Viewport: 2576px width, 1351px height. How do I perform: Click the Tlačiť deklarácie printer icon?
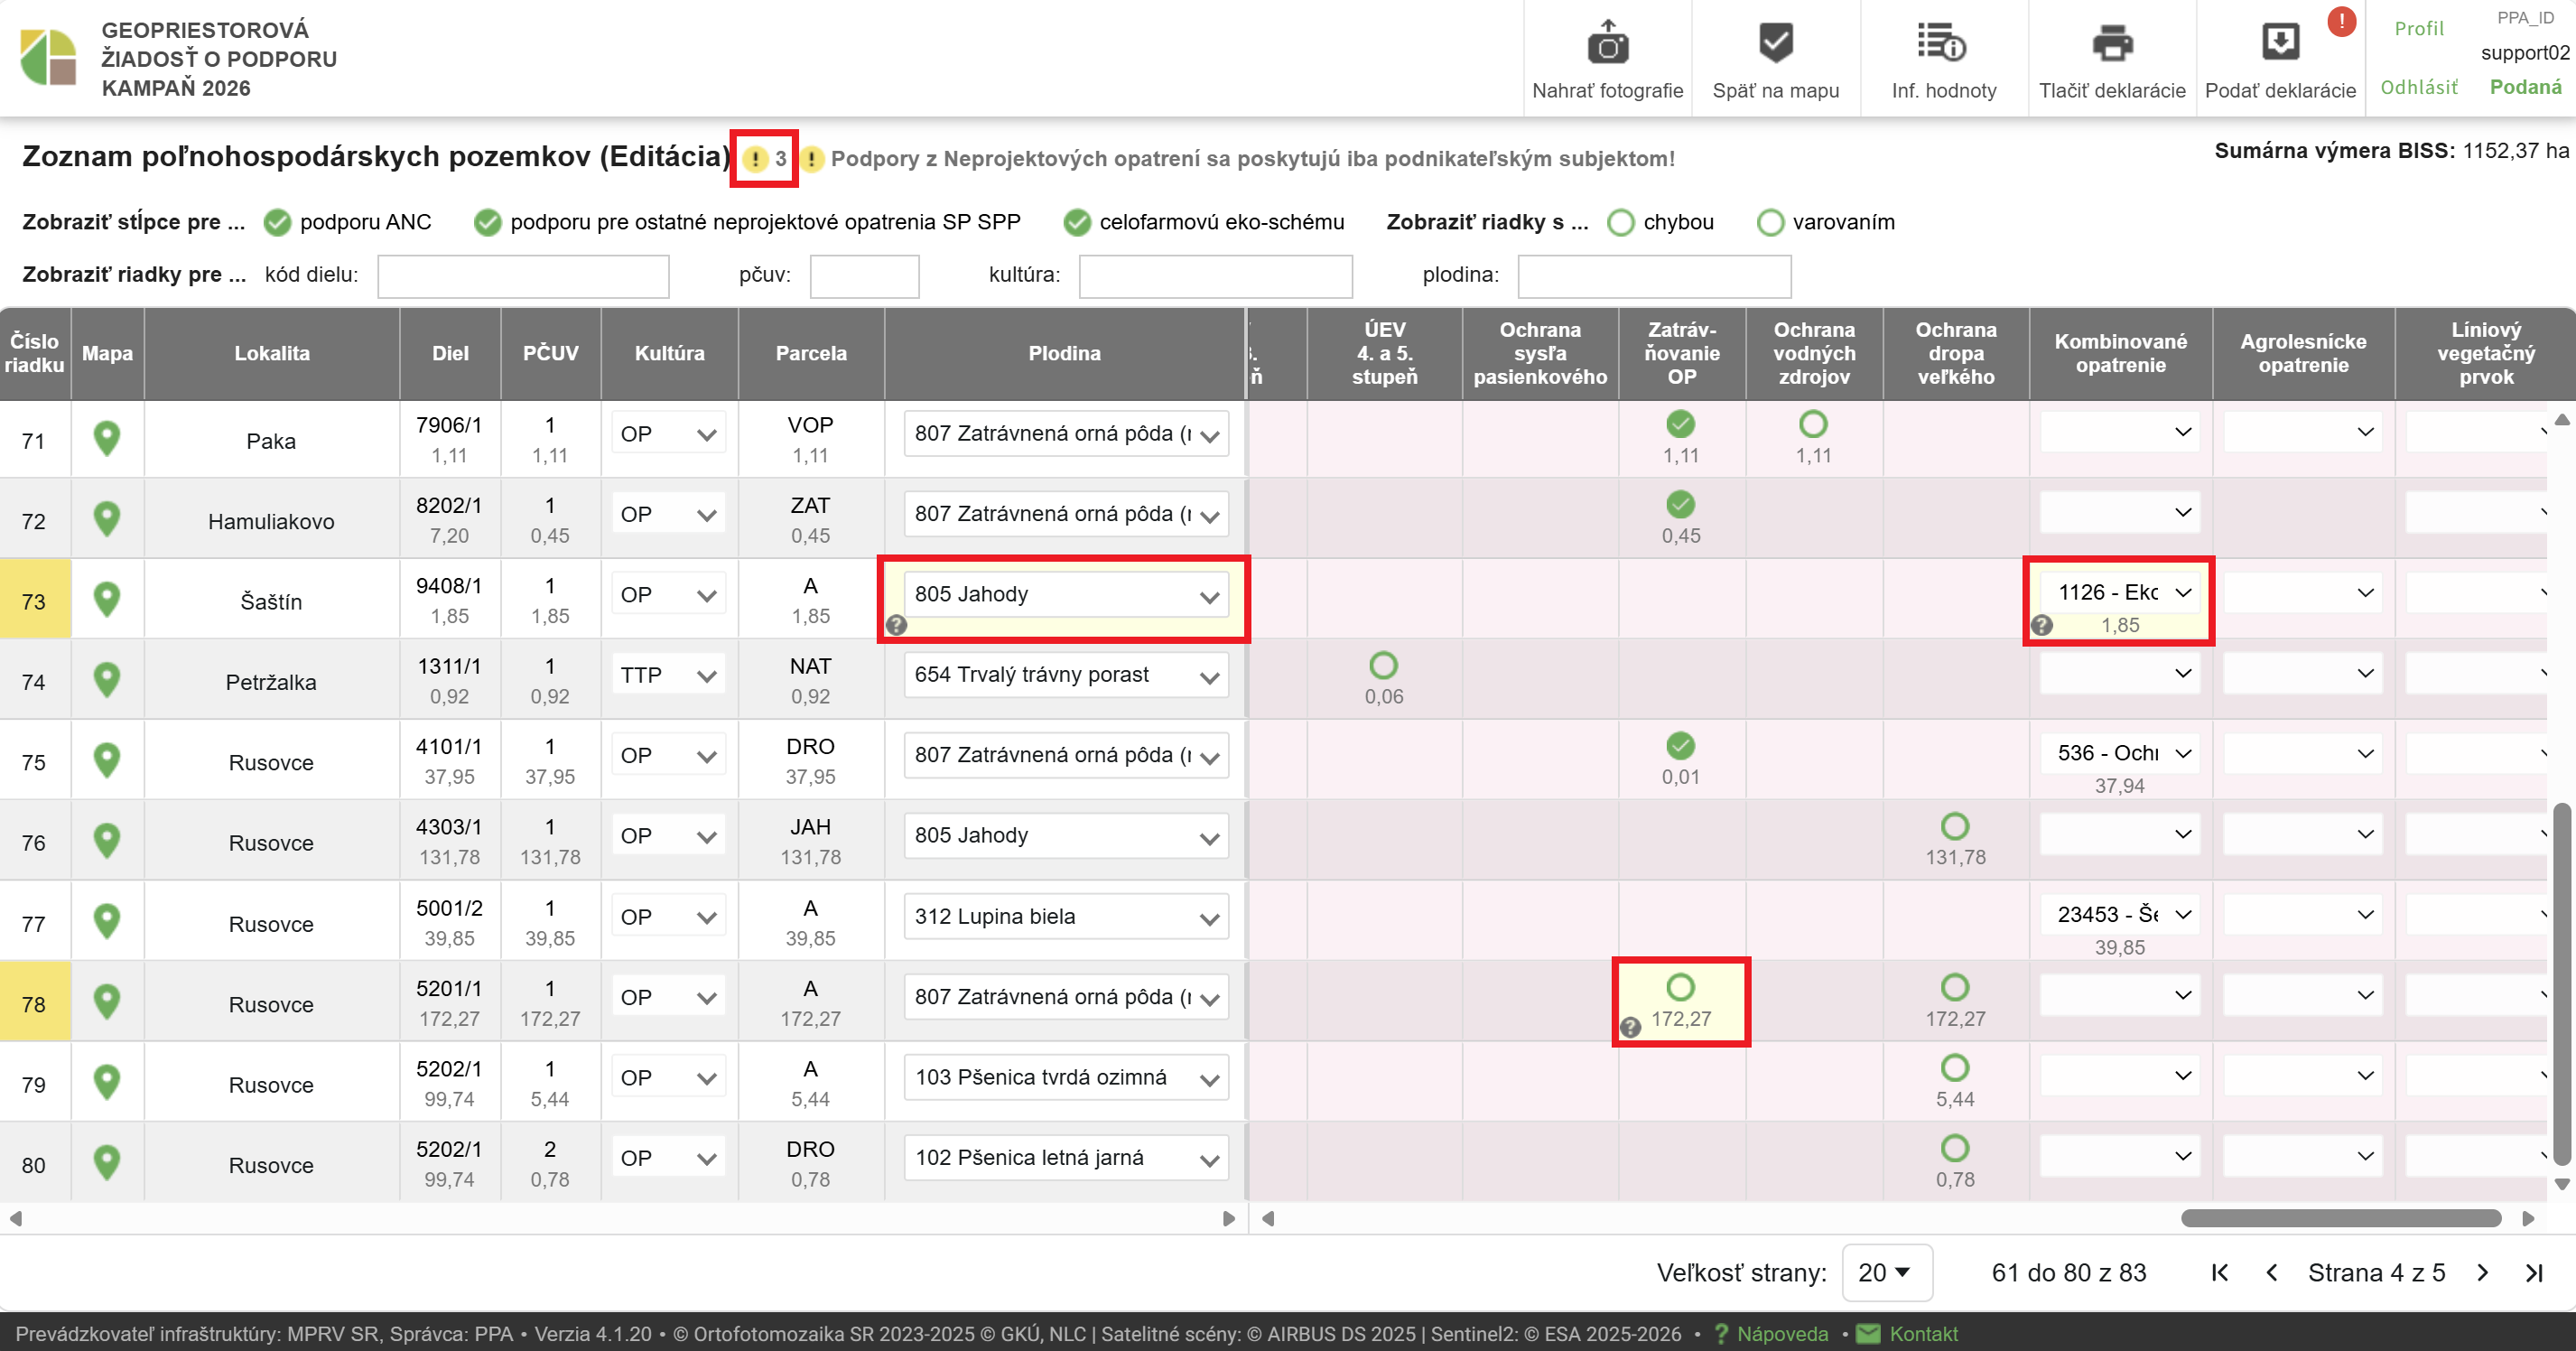(2111, 44)
